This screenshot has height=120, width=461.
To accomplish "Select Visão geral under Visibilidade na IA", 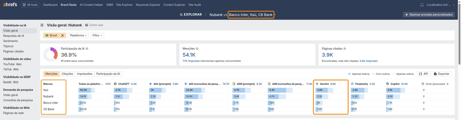I will pyautogui.click(x=19, y=31).
